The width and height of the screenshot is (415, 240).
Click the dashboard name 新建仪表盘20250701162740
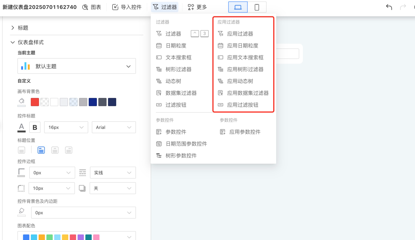[x=40, y=7]
